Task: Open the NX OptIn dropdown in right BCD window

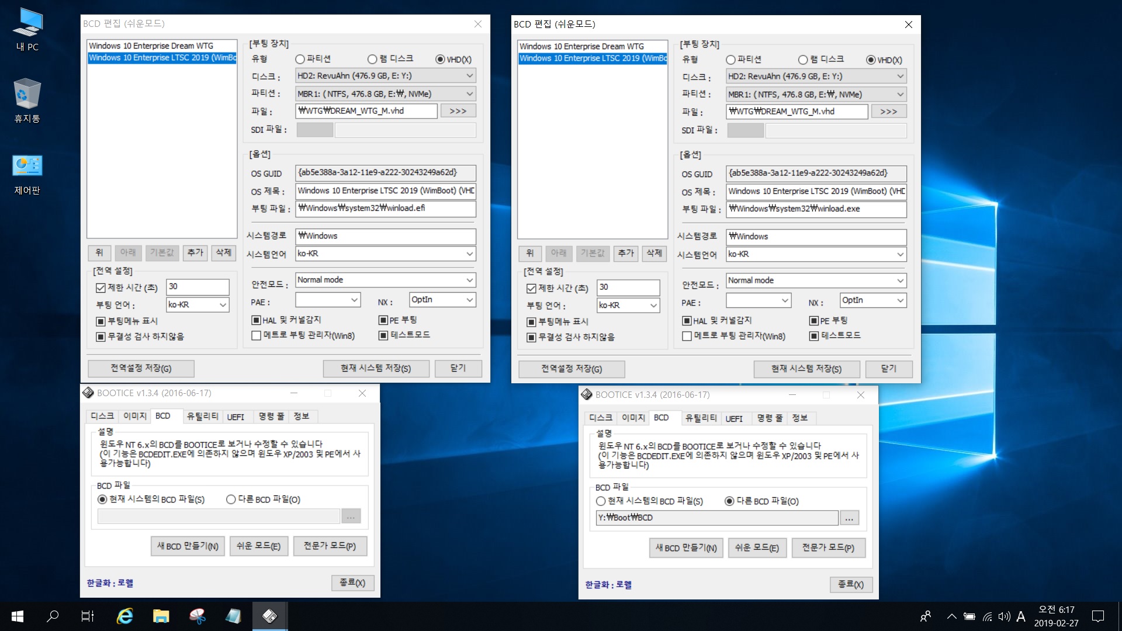Action: click(873, 300)
